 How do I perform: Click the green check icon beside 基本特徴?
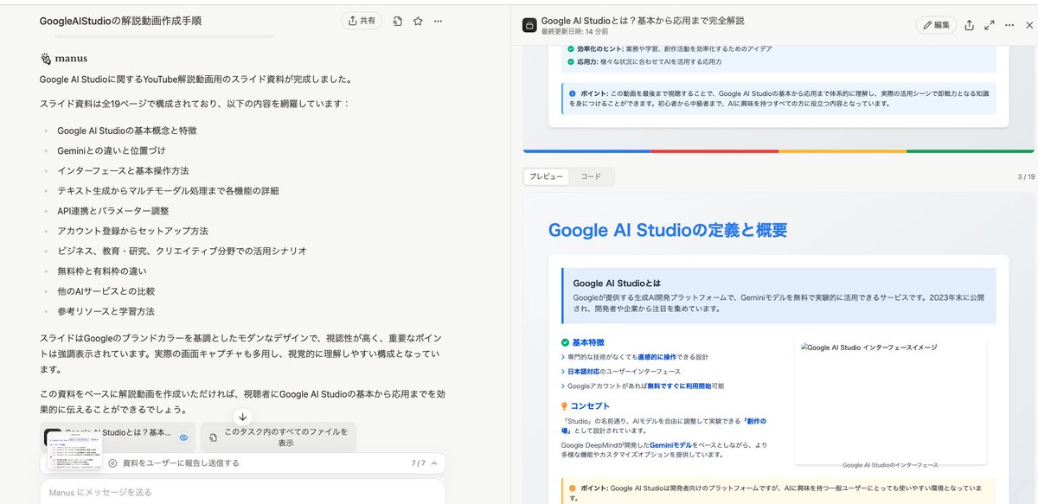click(x=565, y=342)
